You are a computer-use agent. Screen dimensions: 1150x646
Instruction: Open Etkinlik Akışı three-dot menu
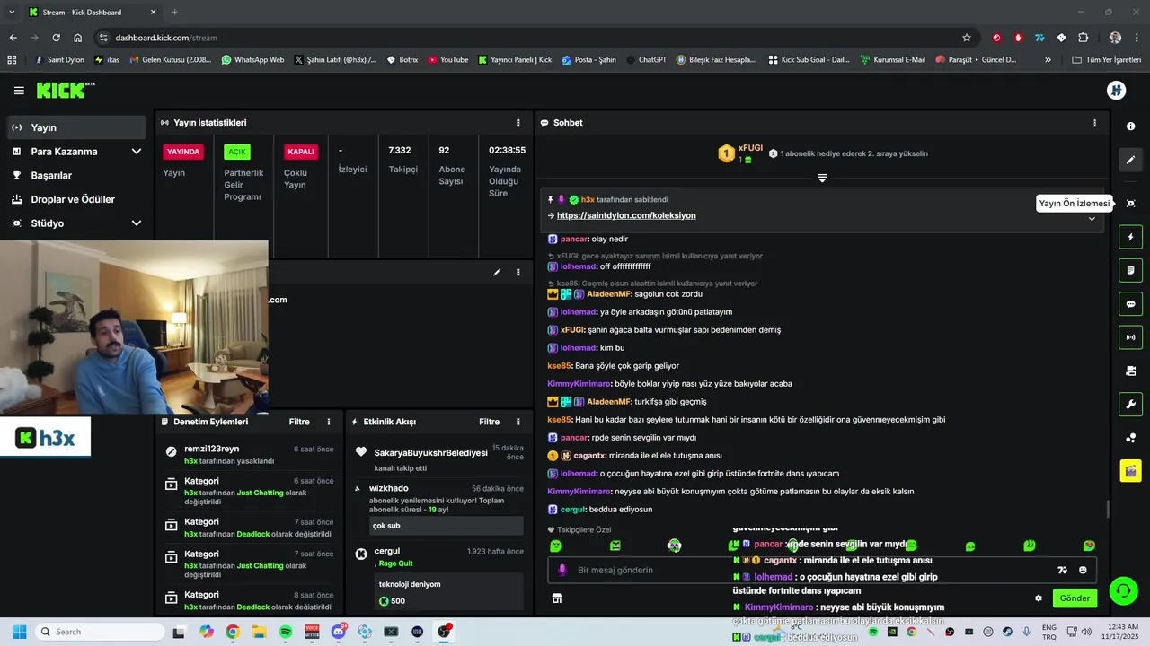tap(518, 422)
